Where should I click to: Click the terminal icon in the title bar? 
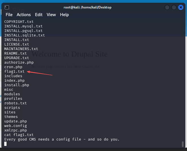[7, 7]
